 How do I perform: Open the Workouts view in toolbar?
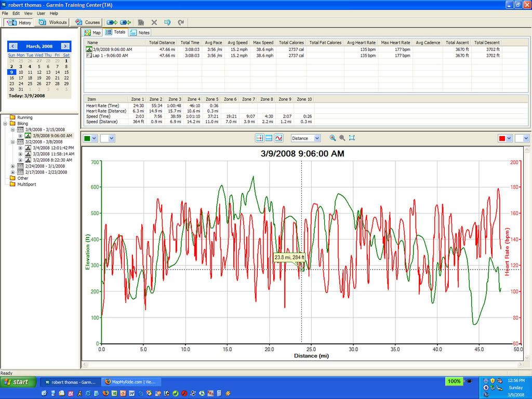point(52,22)
